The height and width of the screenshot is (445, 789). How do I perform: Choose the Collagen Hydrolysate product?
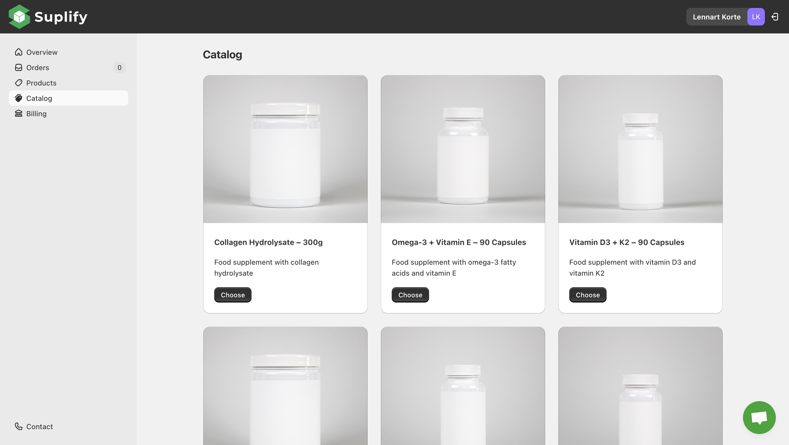point(233,295)
